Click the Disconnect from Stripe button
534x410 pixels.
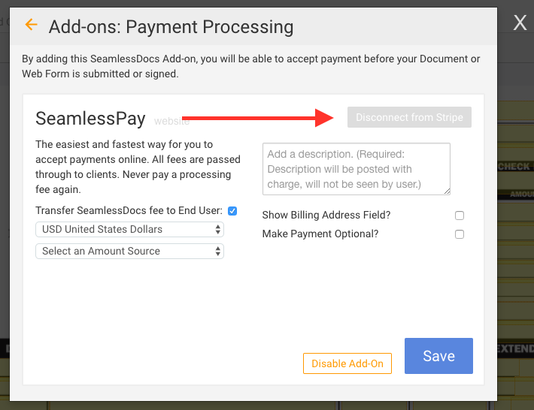(x=409, y=117)
